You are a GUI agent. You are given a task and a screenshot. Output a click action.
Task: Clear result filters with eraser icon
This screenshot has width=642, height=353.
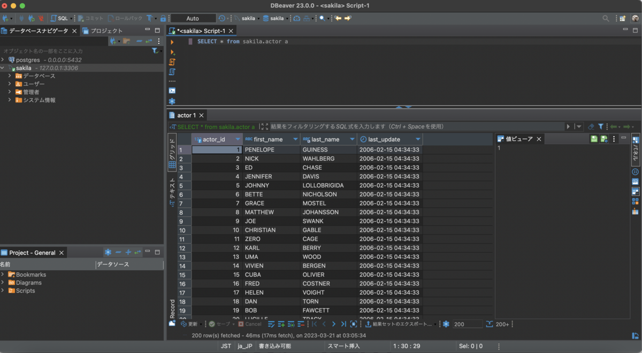[x=591, y=127]
